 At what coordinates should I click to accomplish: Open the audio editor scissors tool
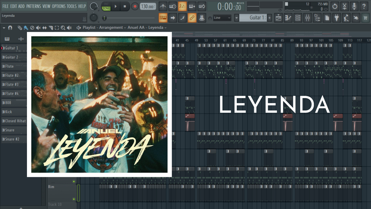[344, 6]
